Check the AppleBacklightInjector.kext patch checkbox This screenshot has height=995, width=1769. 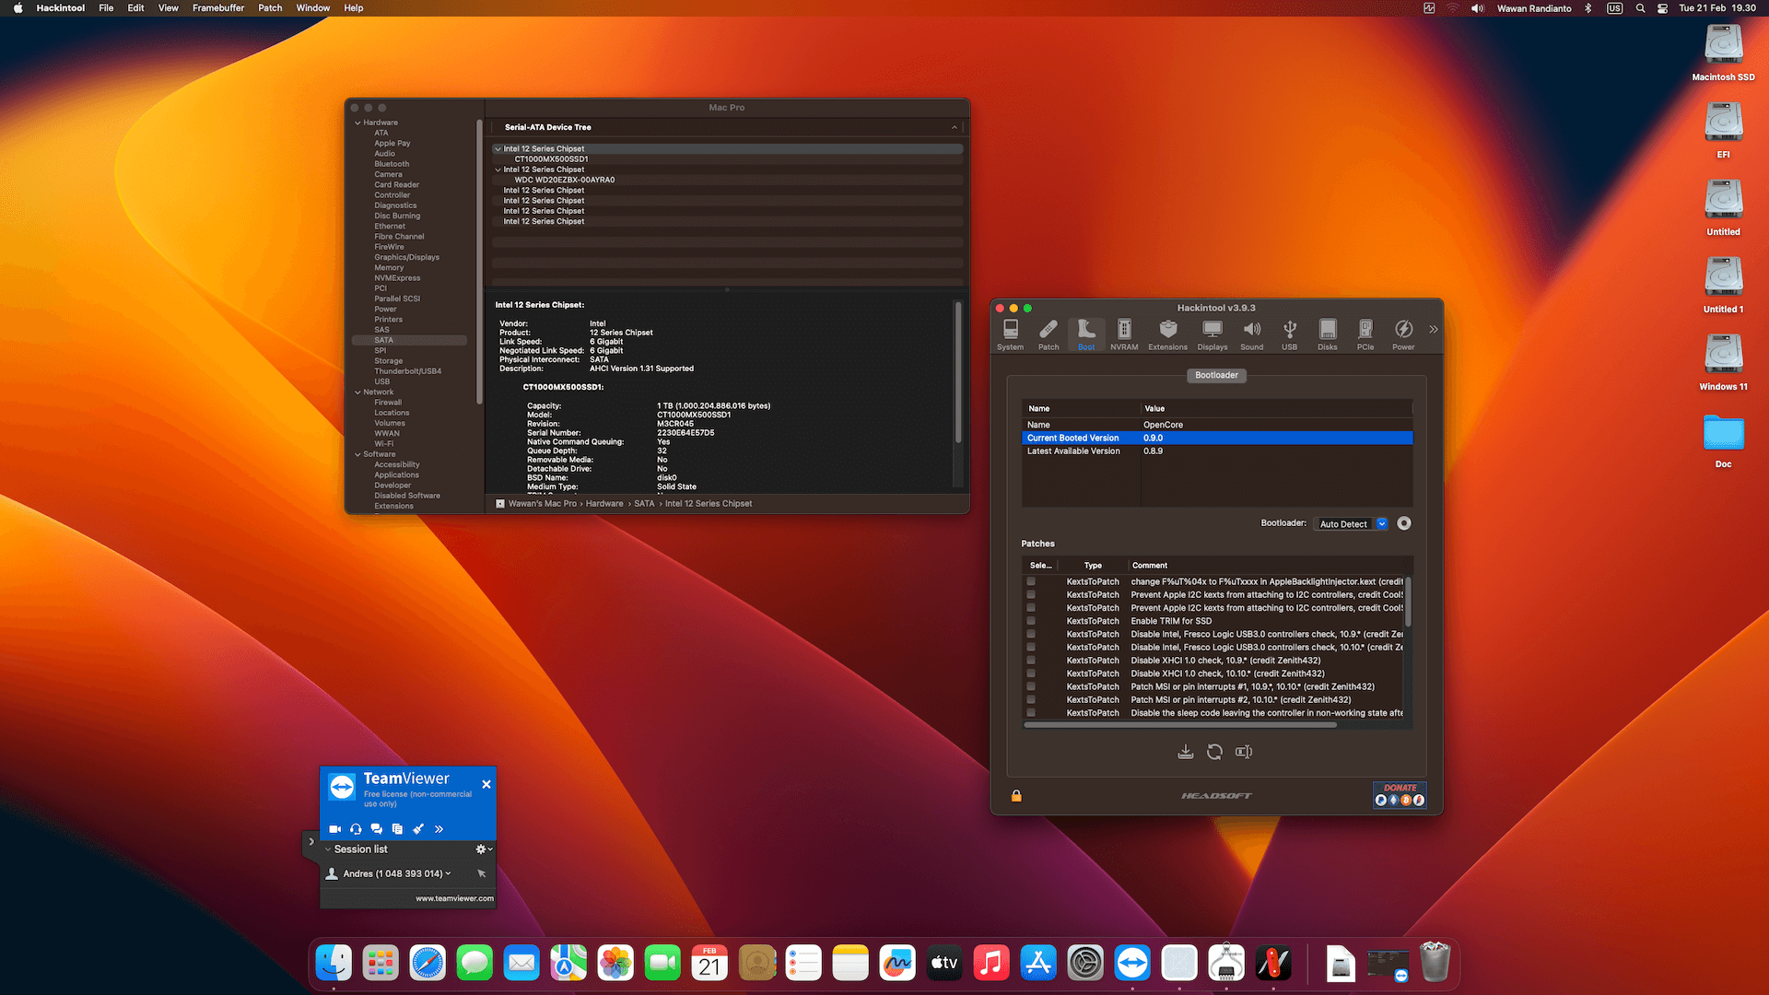click(x=1031, y=581)
